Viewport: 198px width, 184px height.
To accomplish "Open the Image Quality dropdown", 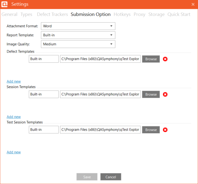I will click(x=78, y=44).
